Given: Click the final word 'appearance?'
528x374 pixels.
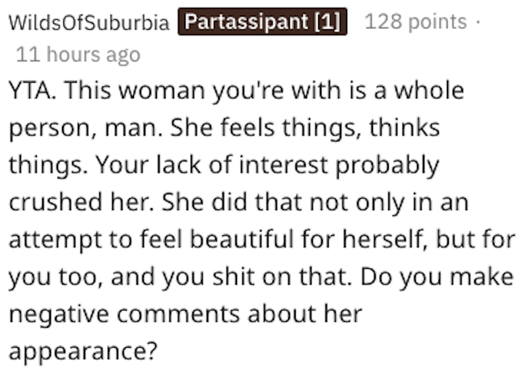Looking at the screenshot, I should tap(83, 352).
